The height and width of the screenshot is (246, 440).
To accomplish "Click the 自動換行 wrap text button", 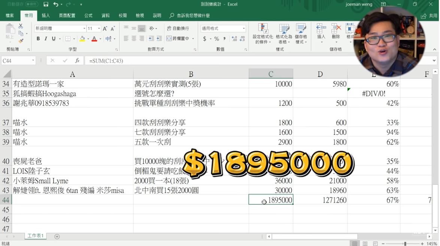I will coord(178,28).
